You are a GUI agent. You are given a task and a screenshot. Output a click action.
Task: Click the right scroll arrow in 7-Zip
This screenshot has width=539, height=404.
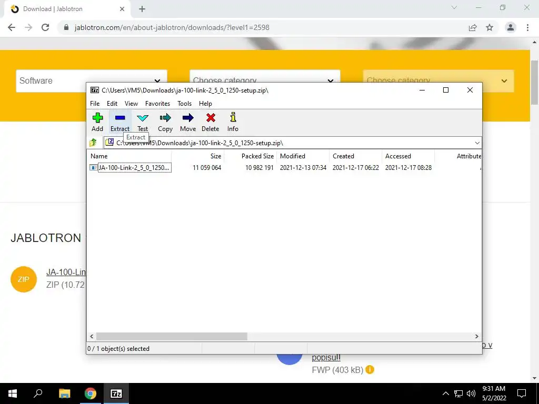pyautogui.click(x=476, y=336)
